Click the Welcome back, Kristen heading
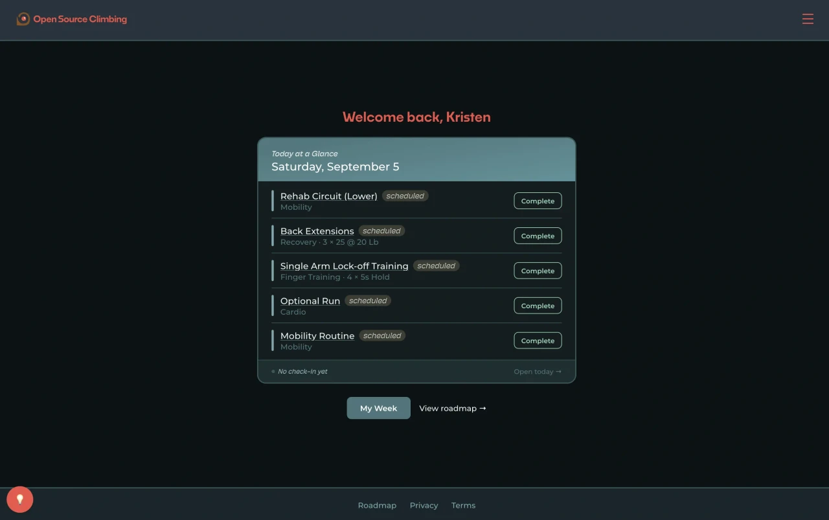This screenshot has width=829, height=520. pyautogui.click(x=416, y=117)
